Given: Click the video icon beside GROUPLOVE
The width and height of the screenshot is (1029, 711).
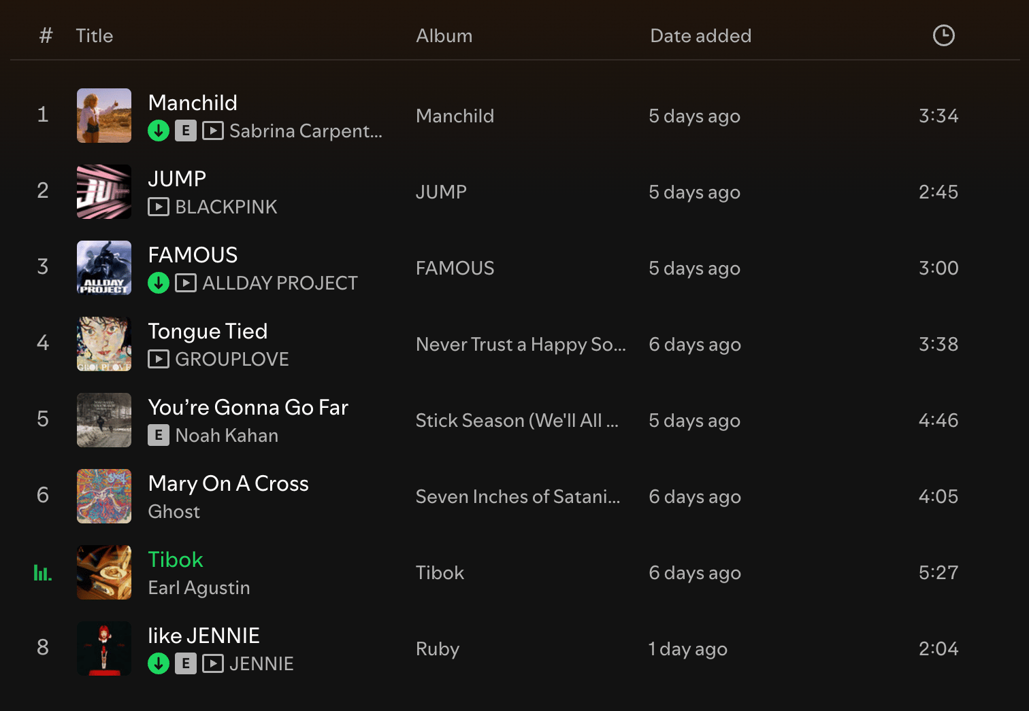Looking at the screenshot, I should pos(159,359).
